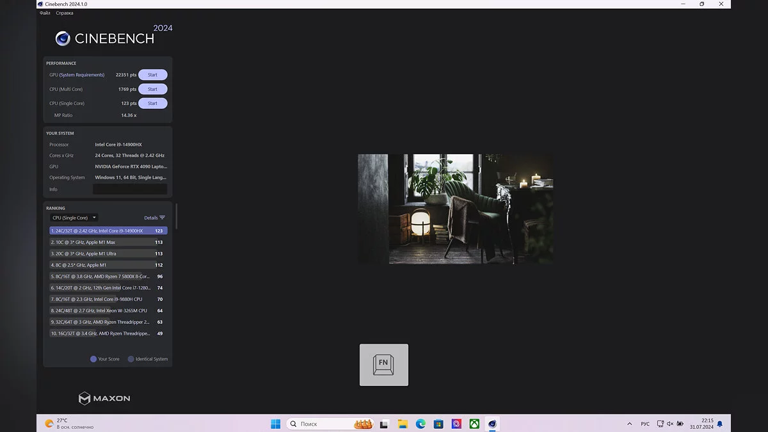Open the purple app icon on the taskbar

(x=456, y=424)
